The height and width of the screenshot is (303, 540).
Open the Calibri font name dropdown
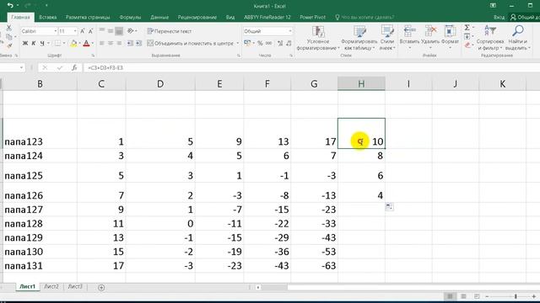point(55,31)
